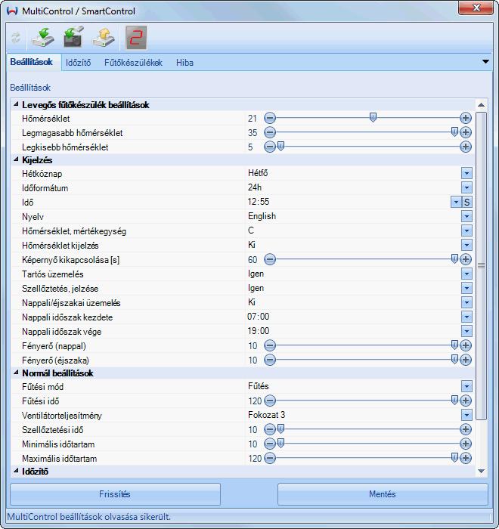Open the Hőmérséklet kijelzés dropdown
Viewport: 499px width, 529px height.
tap(466, 245)
